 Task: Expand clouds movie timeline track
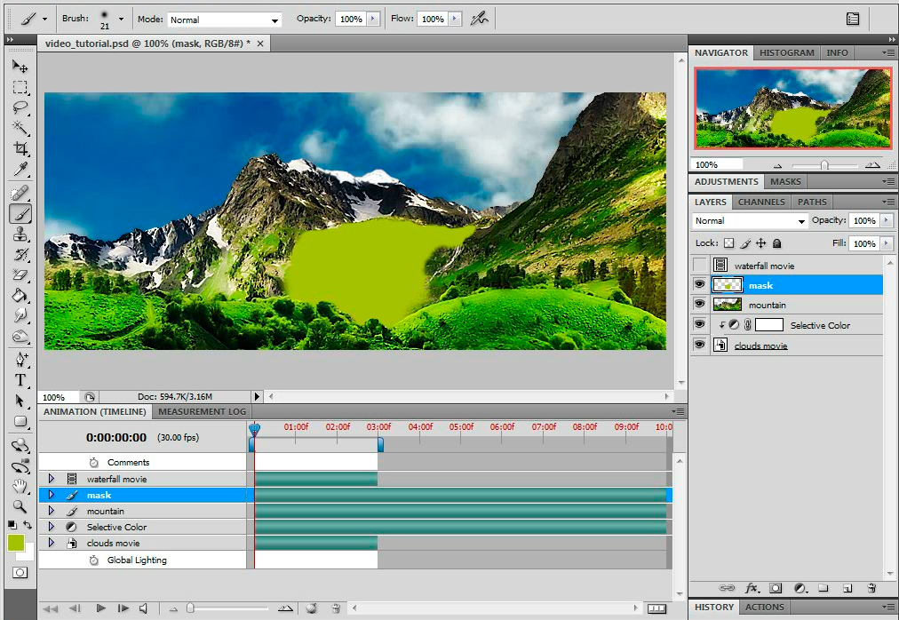coord(52,542)
